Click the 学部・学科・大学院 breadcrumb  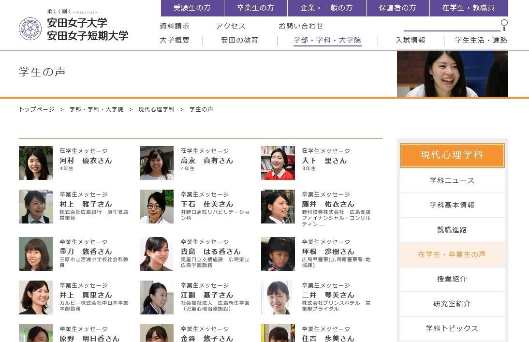[97, 109]
